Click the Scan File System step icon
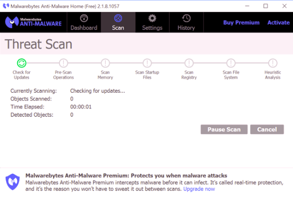 tap(231, 63)
